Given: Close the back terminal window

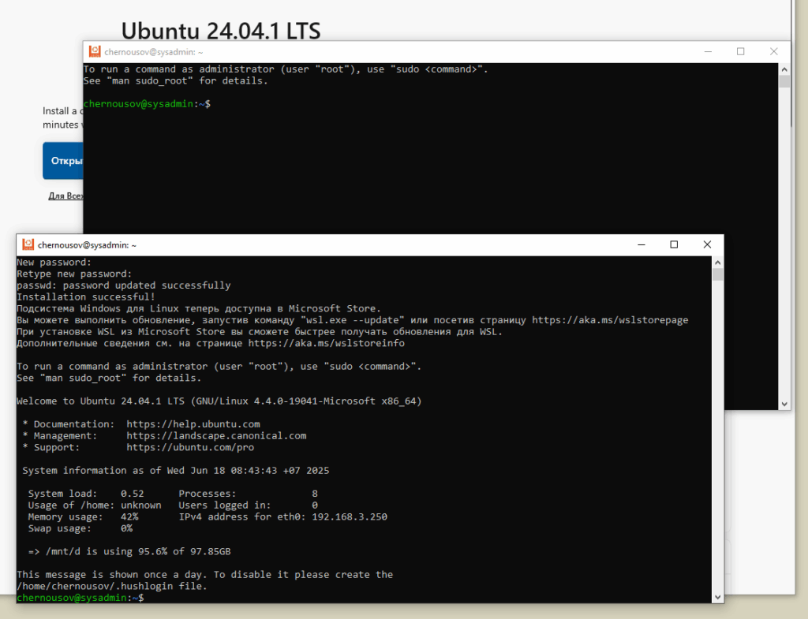Looking at the screenshot, I should (774, 52).
